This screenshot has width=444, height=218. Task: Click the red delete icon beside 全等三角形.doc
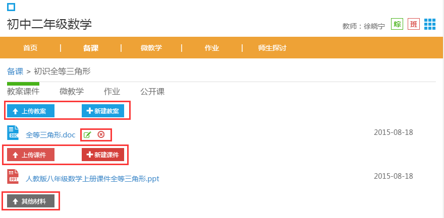(x=101, y=135)
